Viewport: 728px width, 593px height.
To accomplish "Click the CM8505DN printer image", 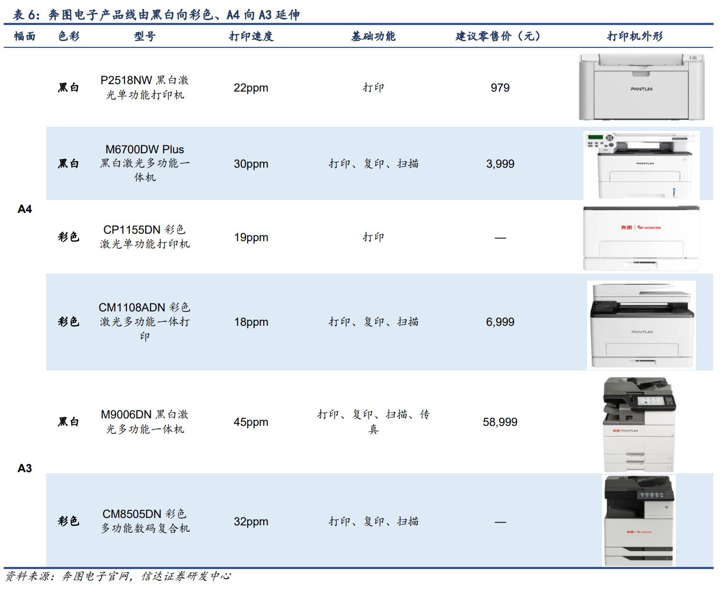I will pyautogui.click(x=639, y=521).
